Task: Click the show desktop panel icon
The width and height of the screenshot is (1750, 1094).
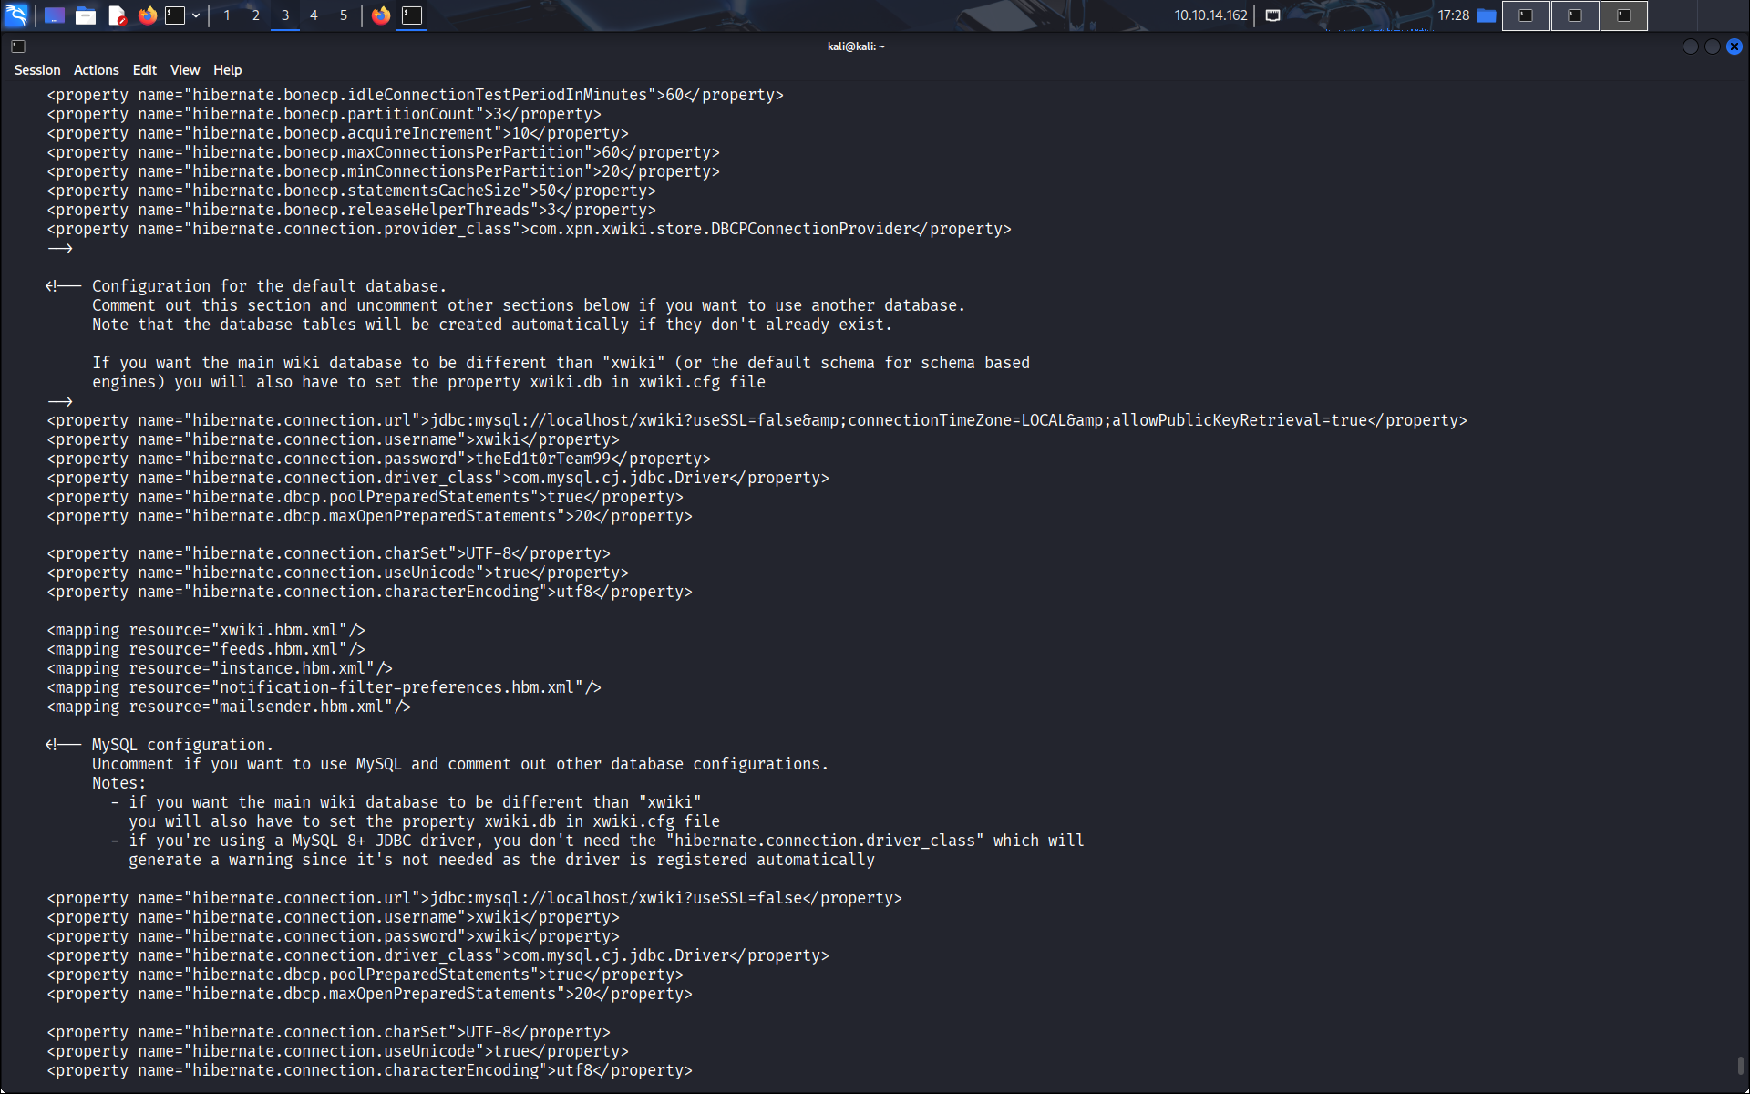Action: (55, 15)
